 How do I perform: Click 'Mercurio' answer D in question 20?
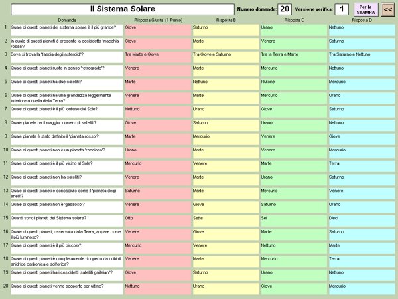[x=362, y=289]
